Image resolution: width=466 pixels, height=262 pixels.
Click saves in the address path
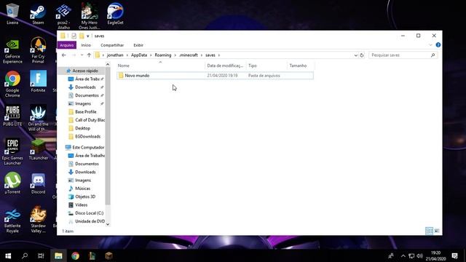click(x=210, y=55)
